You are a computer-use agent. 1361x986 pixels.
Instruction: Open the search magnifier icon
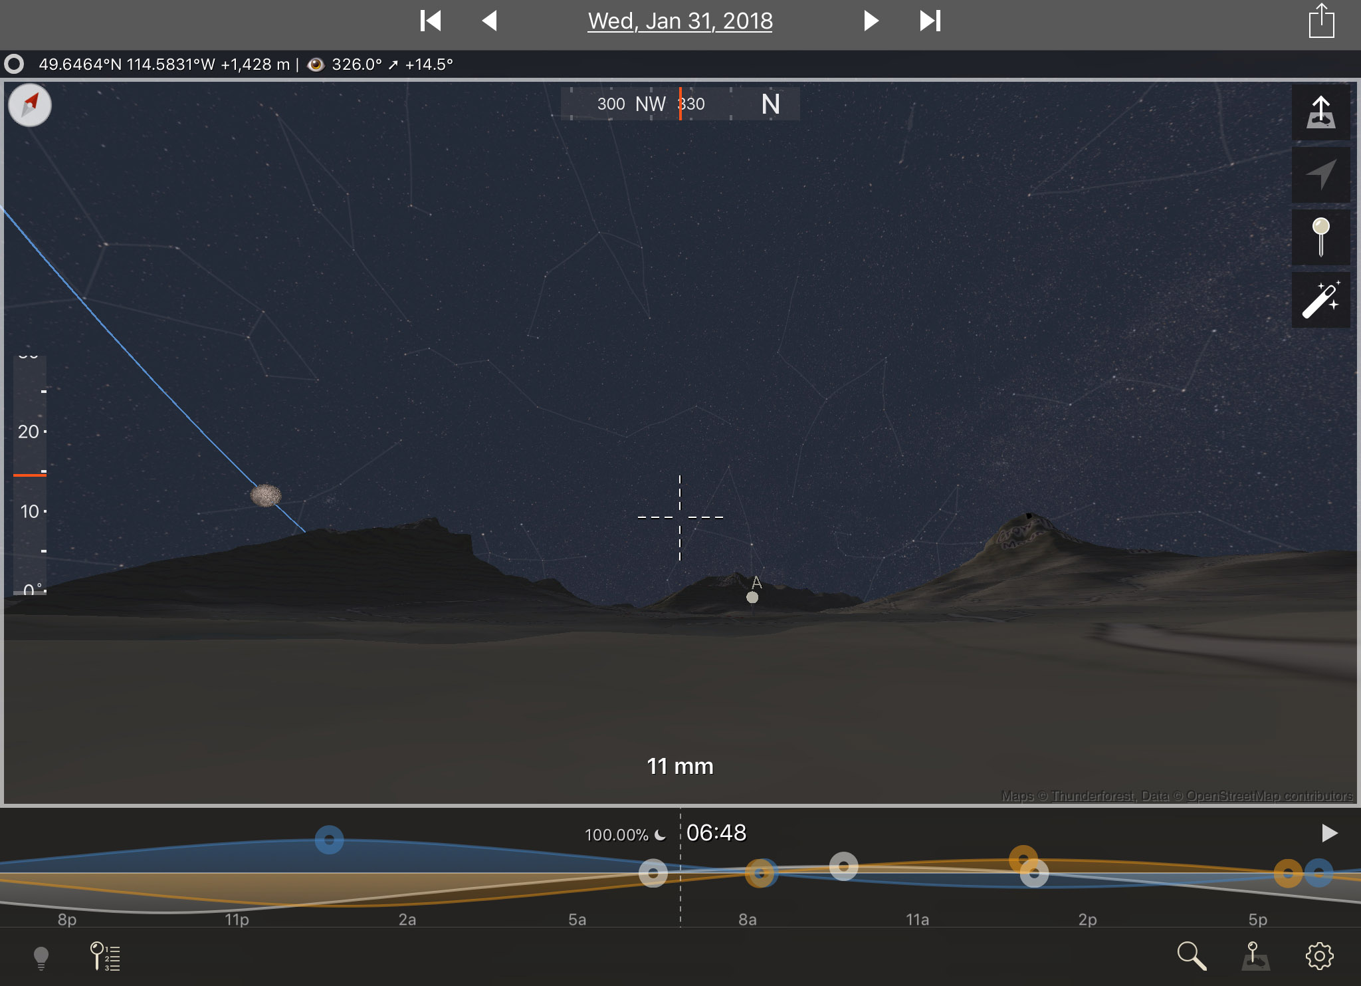click(1191, 956)
